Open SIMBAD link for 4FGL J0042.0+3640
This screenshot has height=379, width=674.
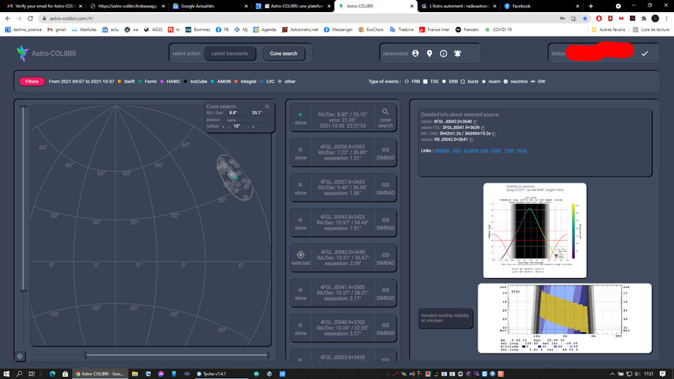(x=385, y=259)
